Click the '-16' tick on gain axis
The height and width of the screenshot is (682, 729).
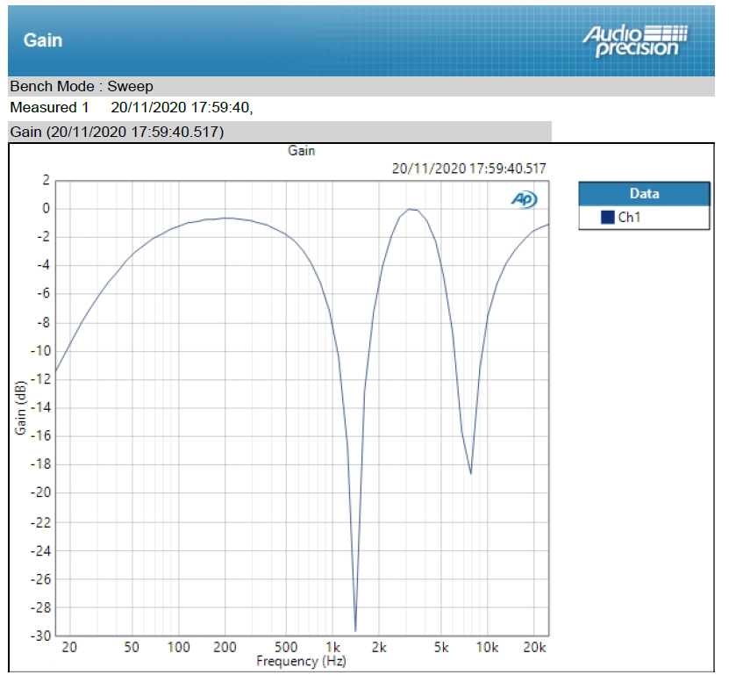click(x=40, y=436)
